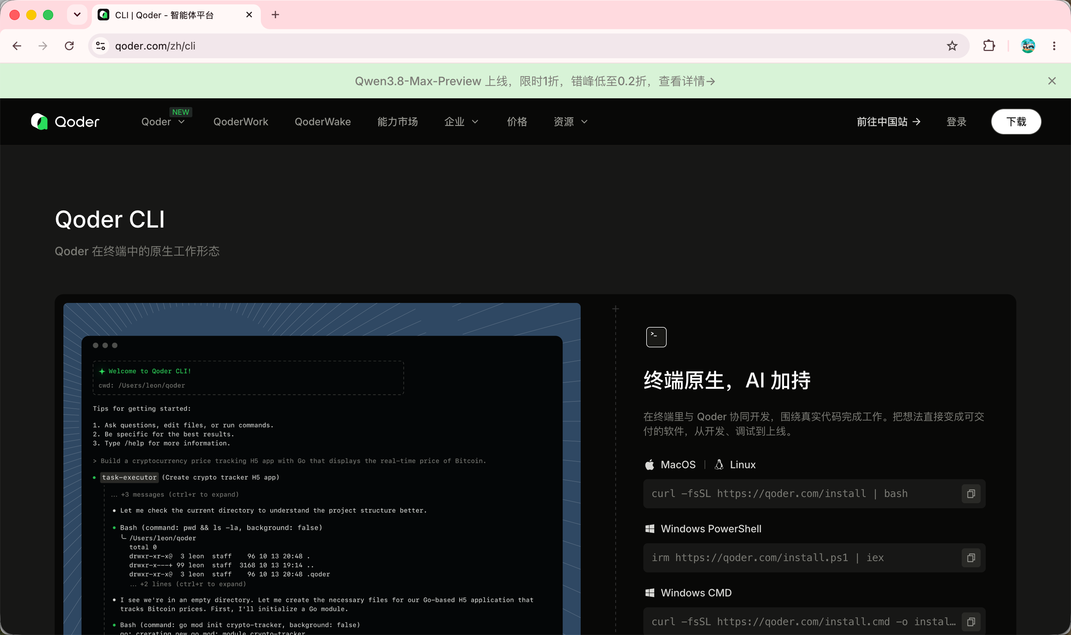This screenshot has width=1071, height=635.
Task: Copy the Windows CMD install command
Action: coord(971,622)
